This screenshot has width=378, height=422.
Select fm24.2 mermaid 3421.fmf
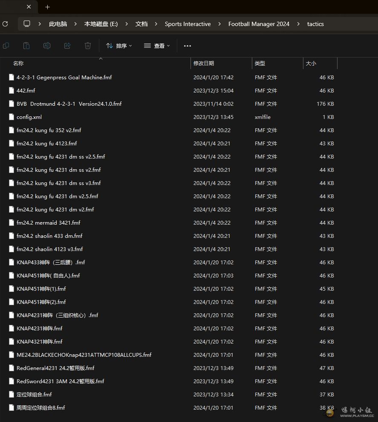[x=49, y=223]
